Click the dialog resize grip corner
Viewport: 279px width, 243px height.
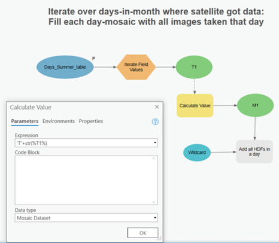(159, 238)
